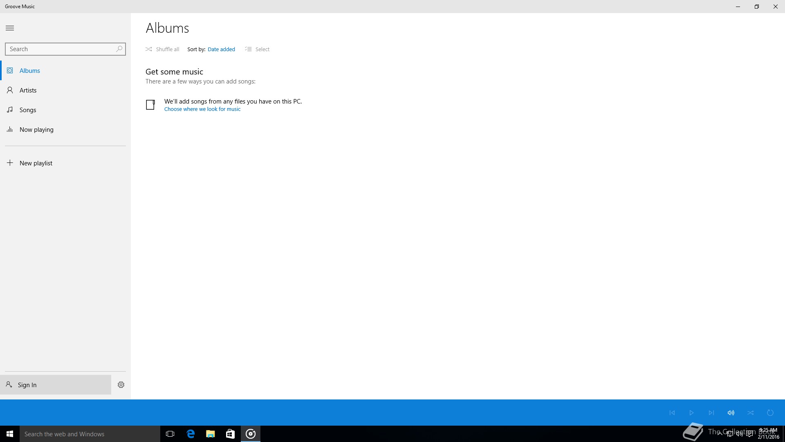This screenshot has height=442, width=785.
Task: Click the search magnifier icon
Action: [119, 49]
